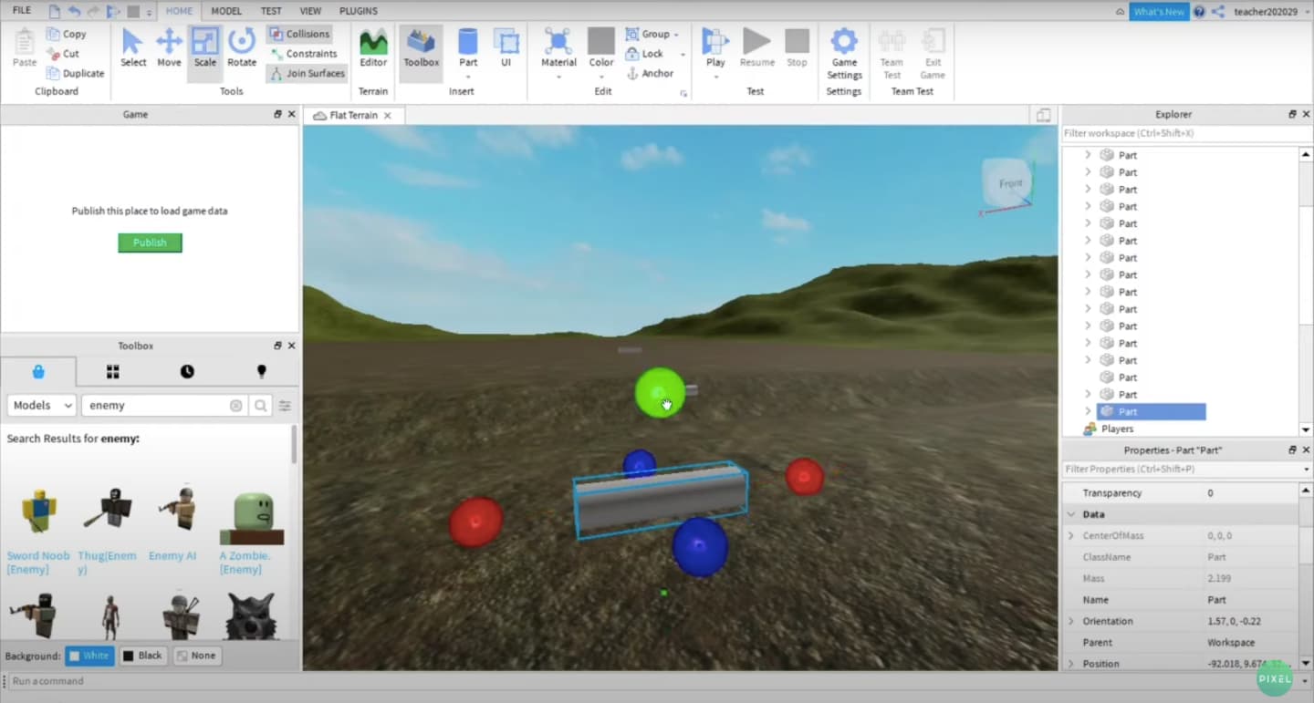Switch to the PLUGINS ribbon tab
This screenshot has height=703, width=1314.
tap(359, 11)
